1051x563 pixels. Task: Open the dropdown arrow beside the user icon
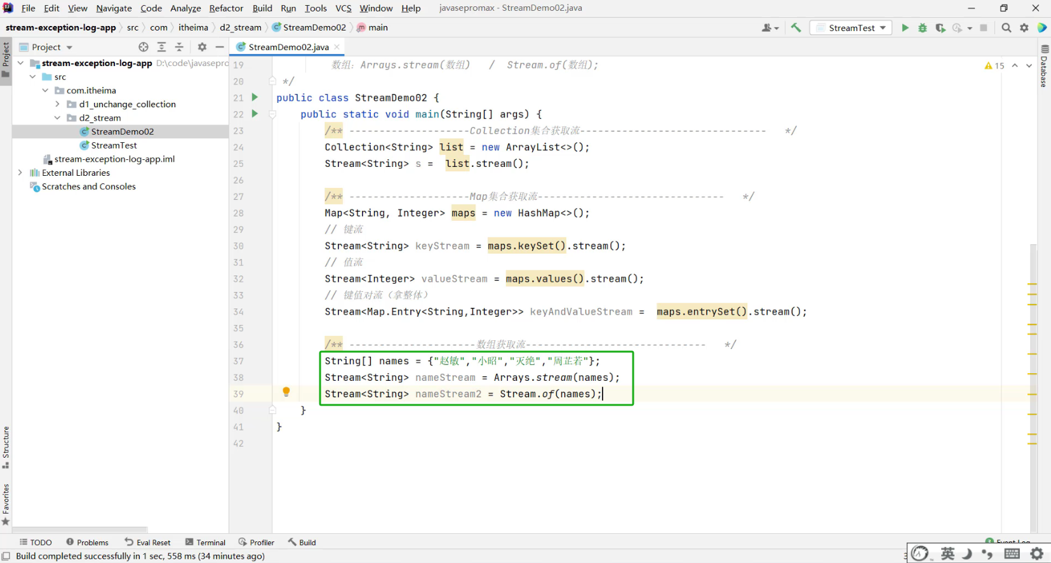[777, 29]
